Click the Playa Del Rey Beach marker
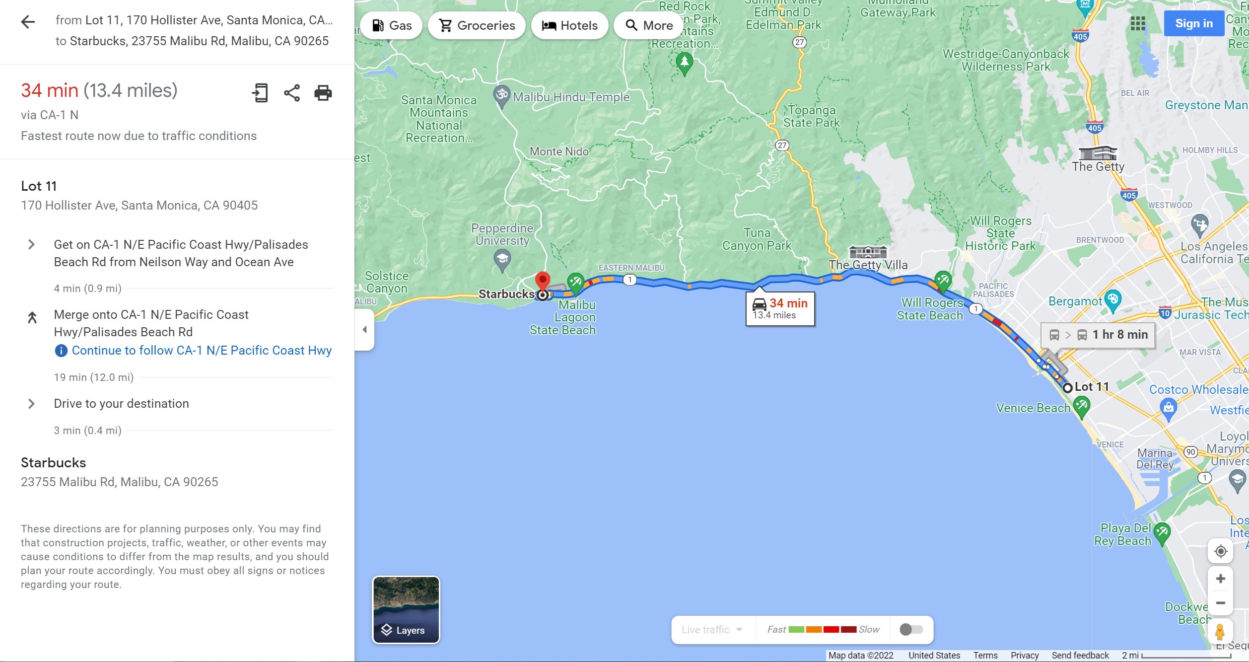 (1162, 534)
